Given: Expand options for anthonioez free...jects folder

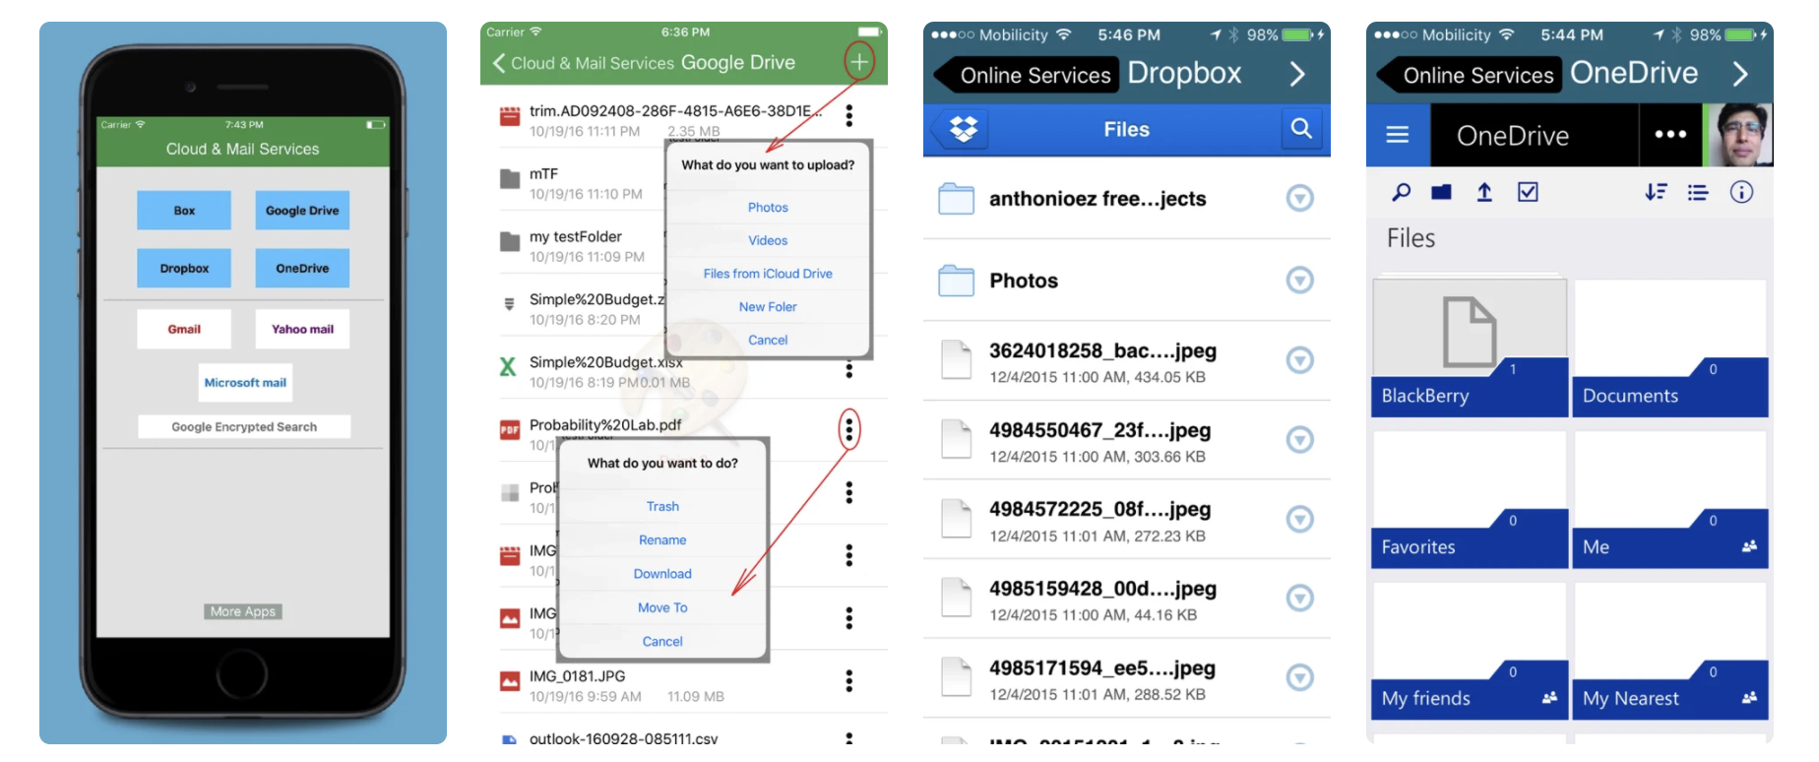Looking at the screenshot, I should 1299,199.
